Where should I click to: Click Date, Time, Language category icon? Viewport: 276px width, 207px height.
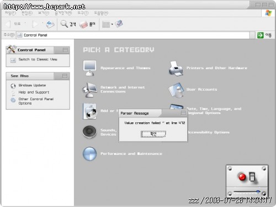(x=176, y=107)
